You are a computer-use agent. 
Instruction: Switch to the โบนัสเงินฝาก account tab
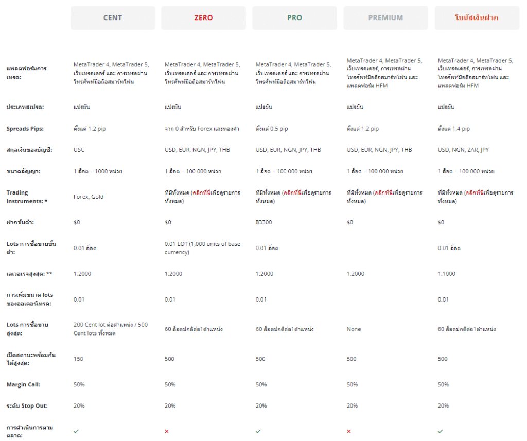(x=477, y=18)
